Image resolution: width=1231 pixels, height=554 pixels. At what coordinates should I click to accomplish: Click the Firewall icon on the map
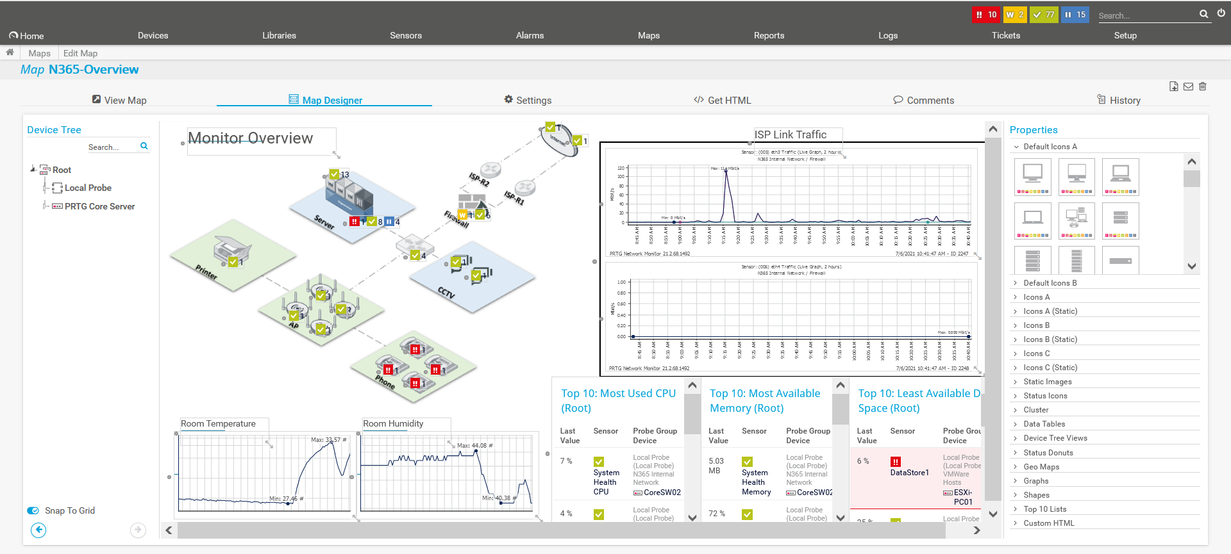pyautogui.click(x=473, y=204)
